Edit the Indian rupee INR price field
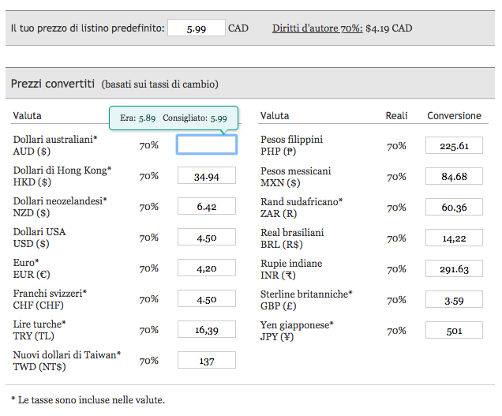Image resolution: width=502 pixels, height=416 pixels. point(453,268)
